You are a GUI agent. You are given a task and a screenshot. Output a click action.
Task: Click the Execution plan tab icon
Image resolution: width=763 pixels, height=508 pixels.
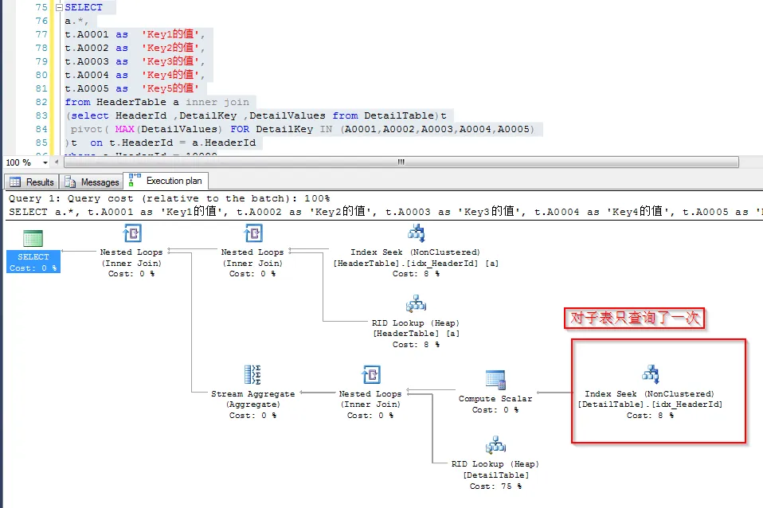click(x=135, y=180)
